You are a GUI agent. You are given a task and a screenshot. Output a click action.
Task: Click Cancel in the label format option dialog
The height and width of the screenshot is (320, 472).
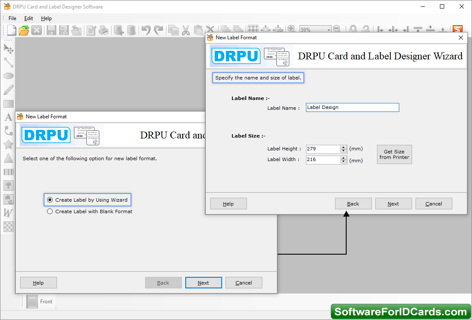(x=244, y=283)
